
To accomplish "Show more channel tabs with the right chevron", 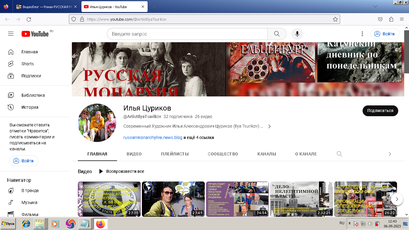I will coord(390,154).
